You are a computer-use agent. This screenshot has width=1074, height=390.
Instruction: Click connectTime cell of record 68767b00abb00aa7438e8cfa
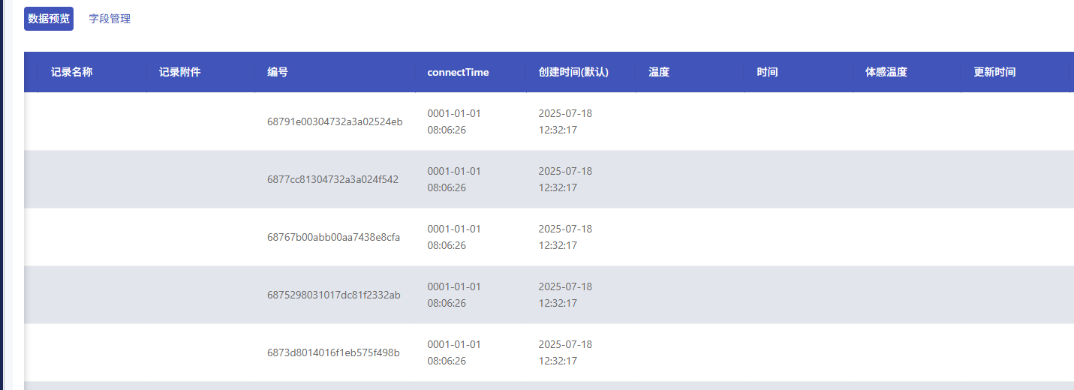click(x=454, y=237)
